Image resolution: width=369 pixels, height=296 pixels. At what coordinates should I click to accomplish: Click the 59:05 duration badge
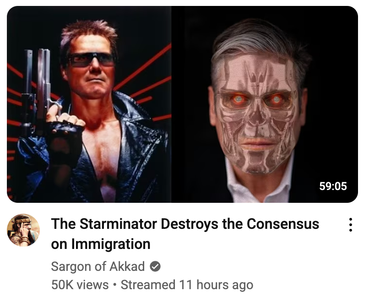pyautogui.click(x=333, y=186)
